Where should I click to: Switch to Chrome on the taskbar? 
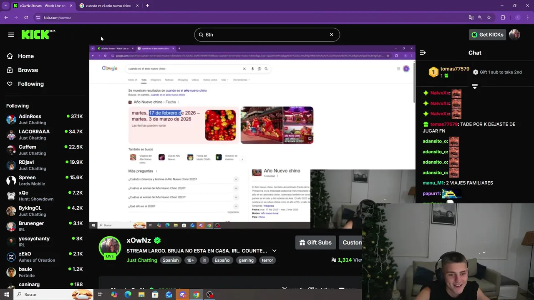[x=196, y=295]
